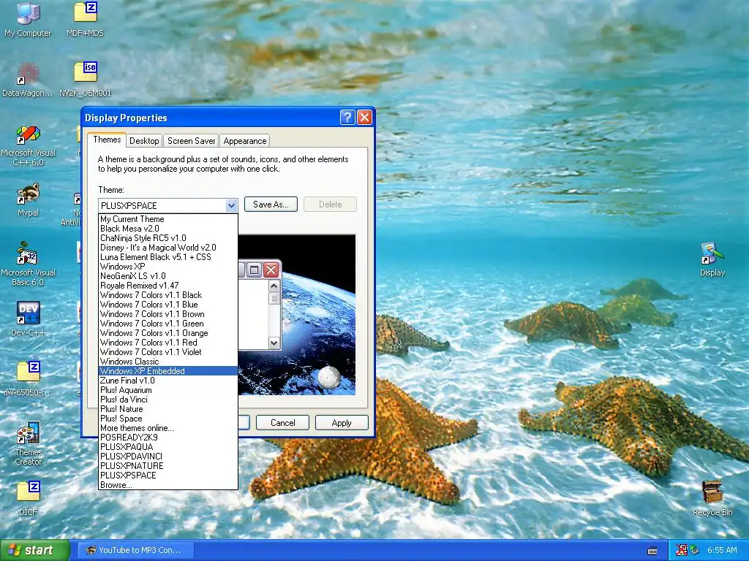Open the Recycle Bin
The image size is (749, 561).
(x=712, y=498)
